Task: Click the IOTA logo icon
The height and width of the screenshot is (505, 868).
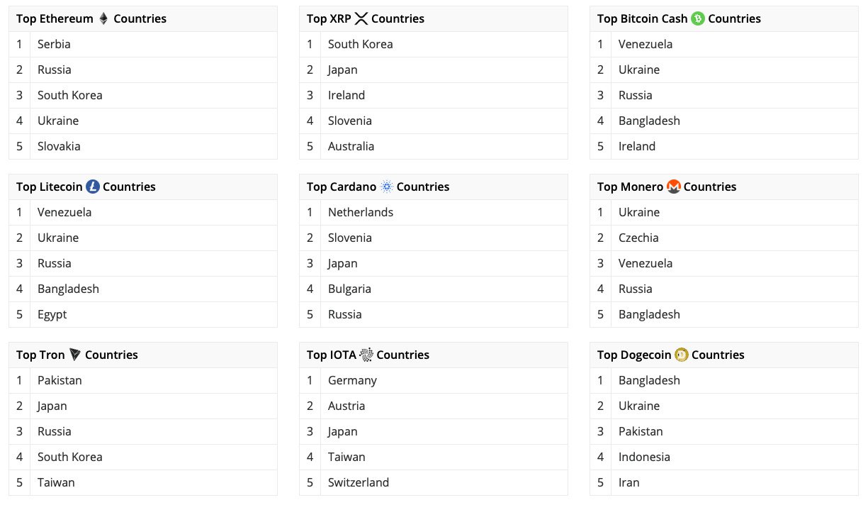Action: tap(366, 355)
